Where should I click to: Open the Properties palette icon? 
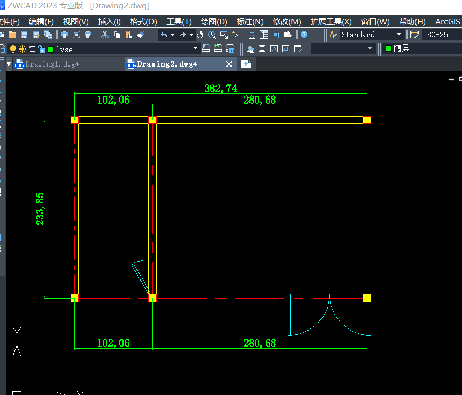point(264,35)
